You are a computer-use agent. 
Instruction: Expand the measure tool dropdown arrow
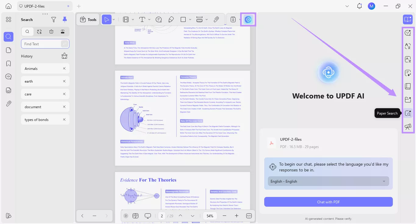click(207, 19)
